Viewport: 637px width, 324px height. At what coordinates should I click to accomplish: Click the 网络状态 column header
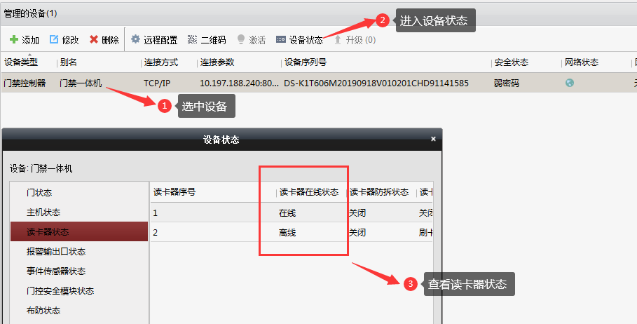point(582,62)
